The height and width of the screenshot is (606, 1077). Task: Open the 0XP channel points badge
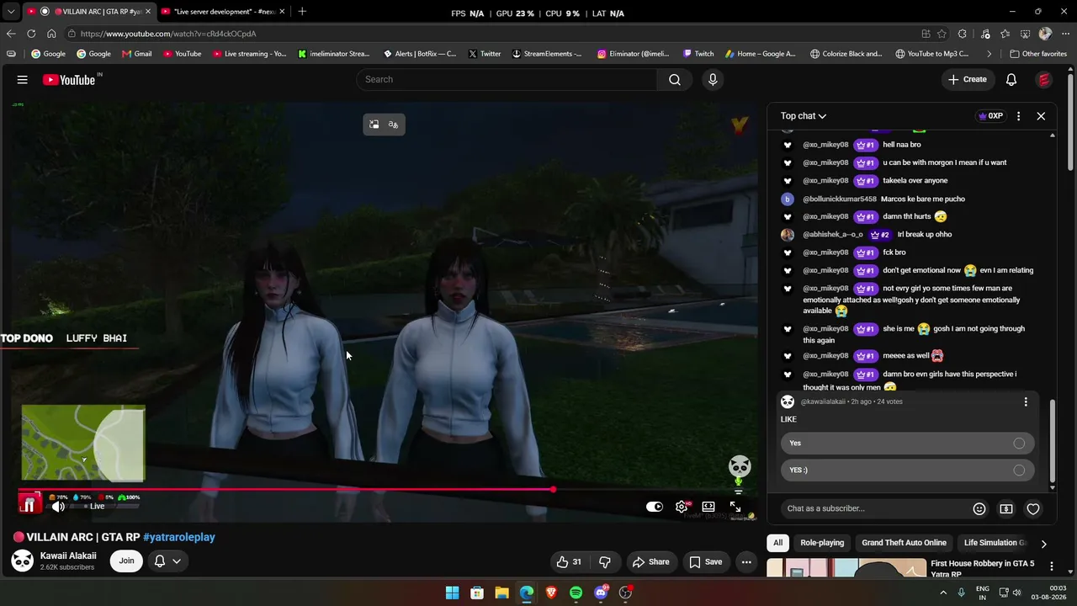point(990,116)
